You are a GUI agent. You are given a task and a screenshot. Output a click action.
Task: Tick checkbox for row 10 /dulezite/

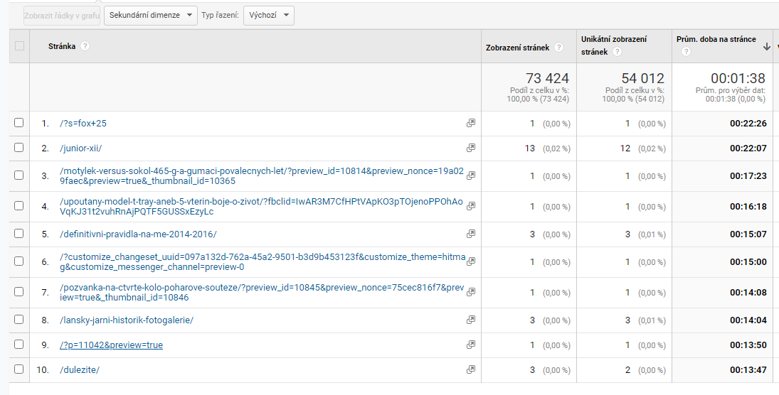19,369
